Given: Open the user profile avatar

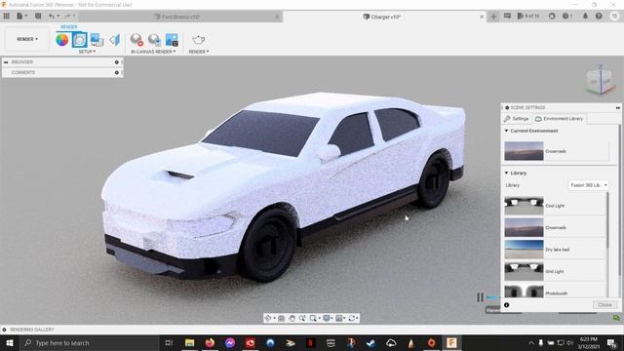Looking at the screenshot, I should (x=614, y=17).
